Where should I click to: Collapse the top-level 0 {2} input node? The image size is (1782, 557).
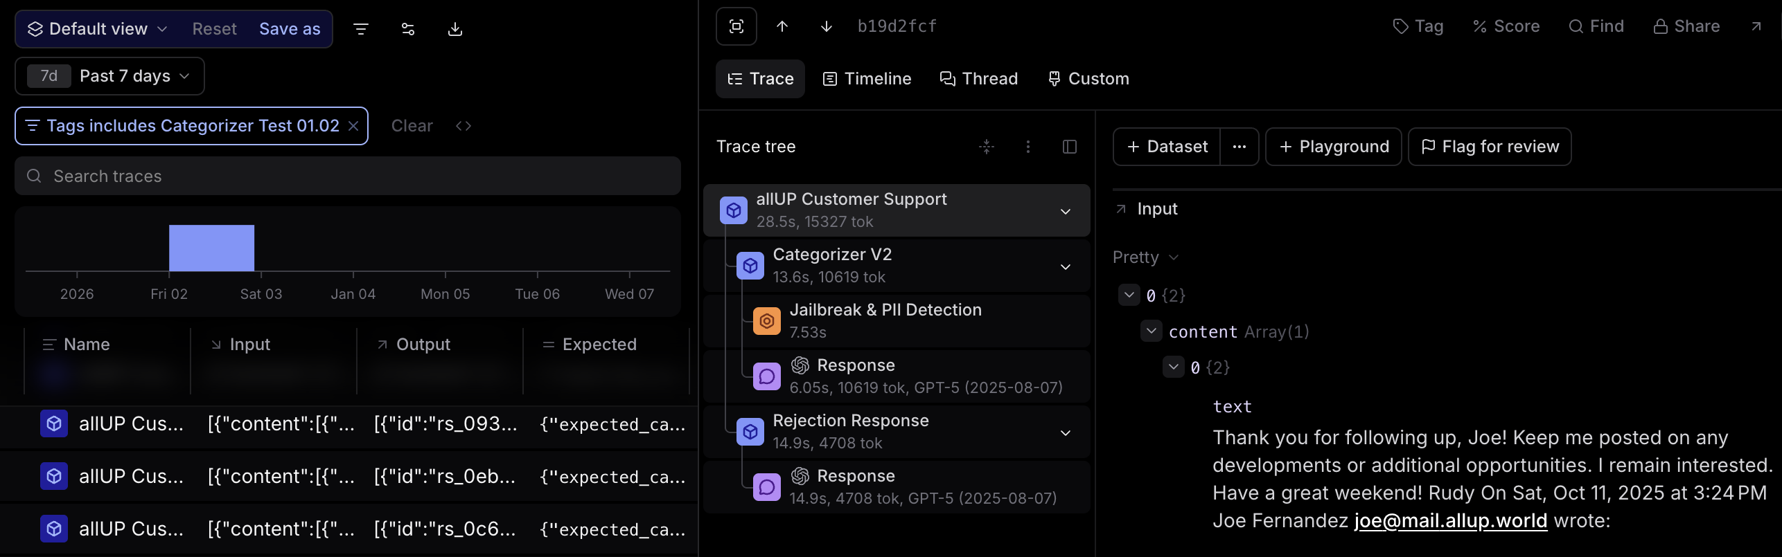point(1129,295)
